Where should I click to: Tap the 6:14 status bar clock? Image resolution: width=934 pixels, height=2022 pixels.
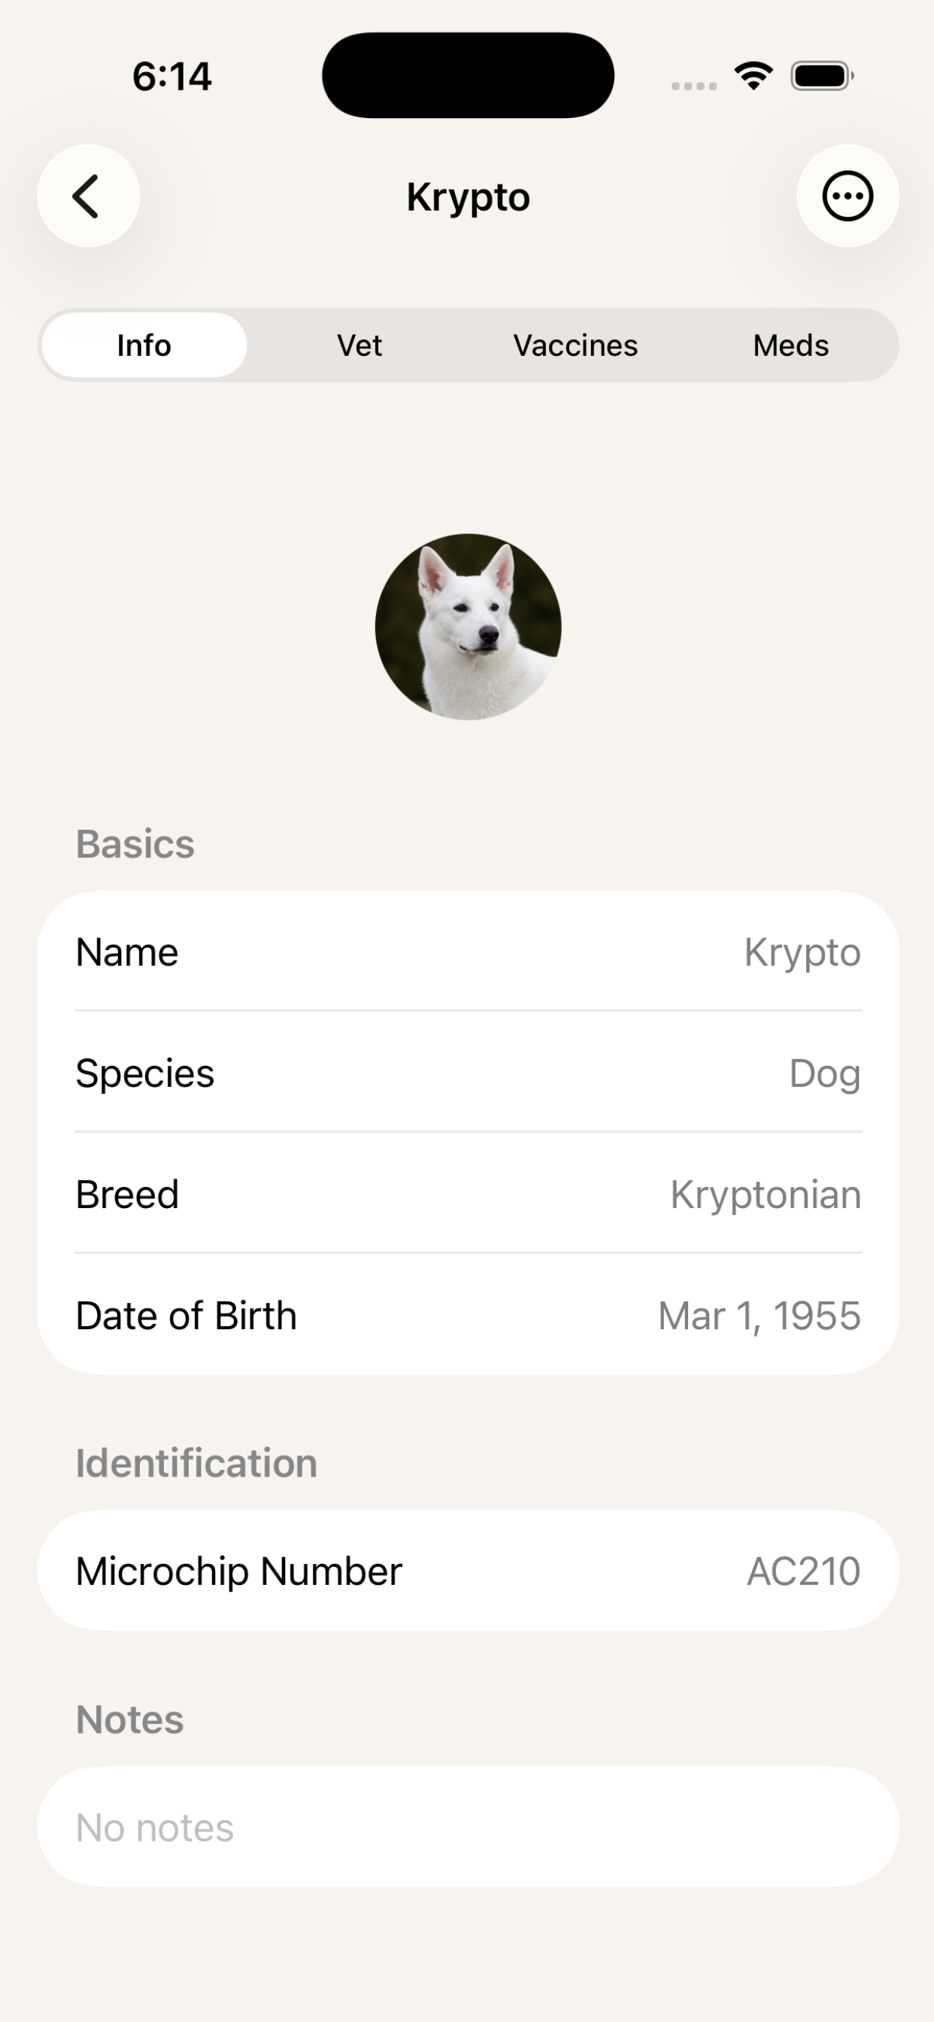pos(172,77)
